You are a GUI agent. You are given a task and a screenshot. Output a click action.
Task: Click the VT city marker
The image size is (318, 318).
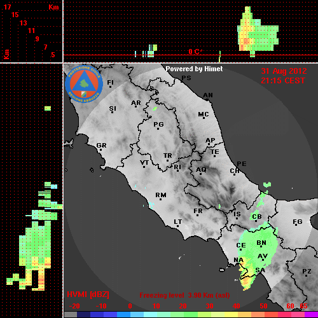point(144,167)
